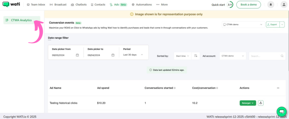Click the notification bell icon
The image size is (289, 119).
click(271, 5)
